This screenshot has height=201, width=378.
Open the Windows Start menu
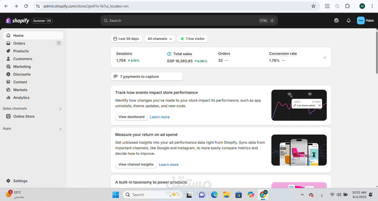coord(115,195)
